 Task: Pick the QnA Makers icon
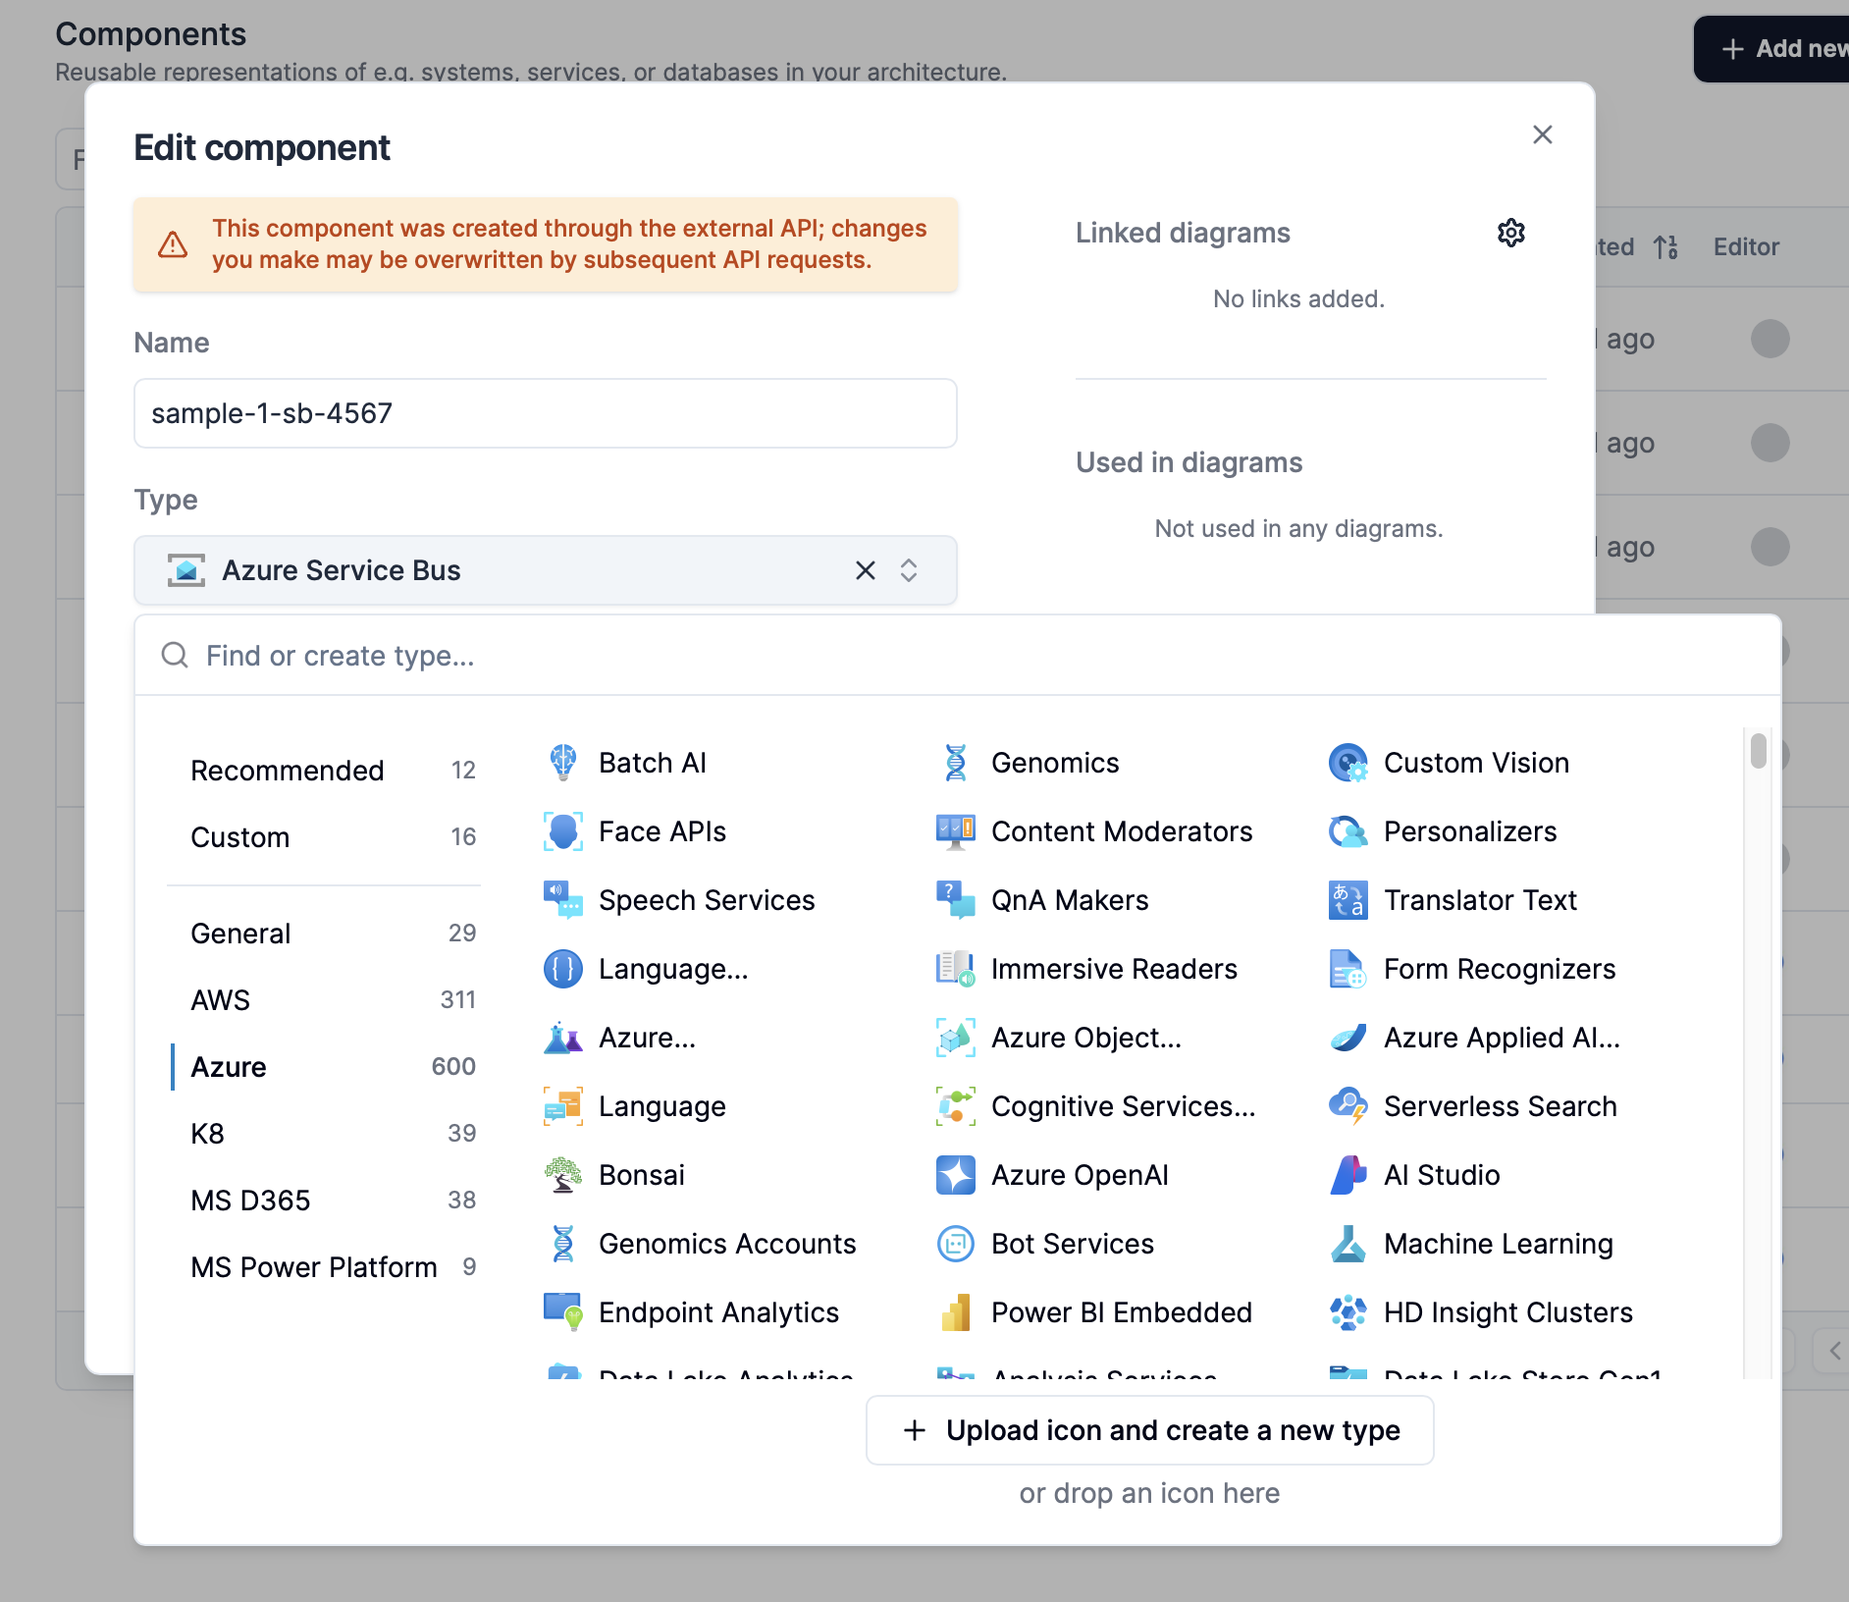[956, 900]
